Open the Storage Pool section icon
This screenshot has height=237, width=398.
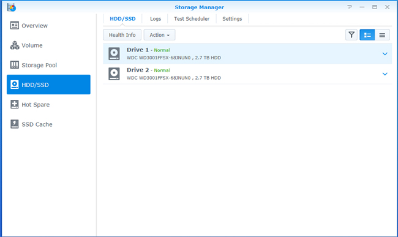(x=15, y=65)
